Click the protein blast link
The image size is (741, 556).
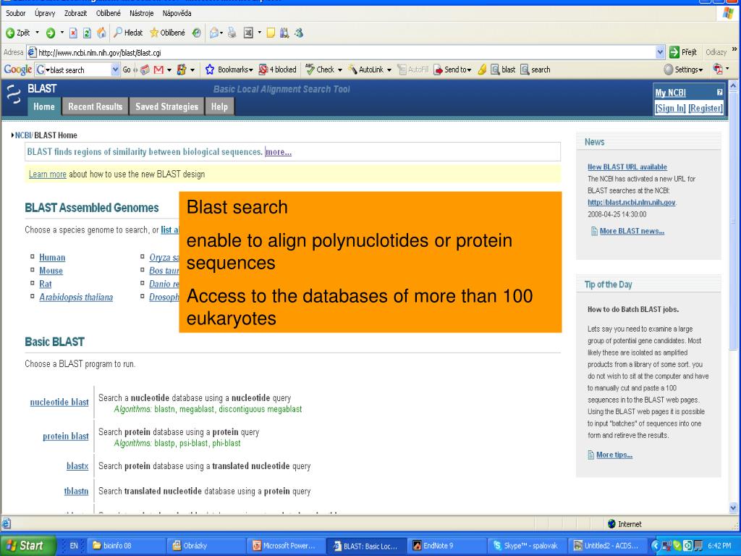tap(66, 437)
